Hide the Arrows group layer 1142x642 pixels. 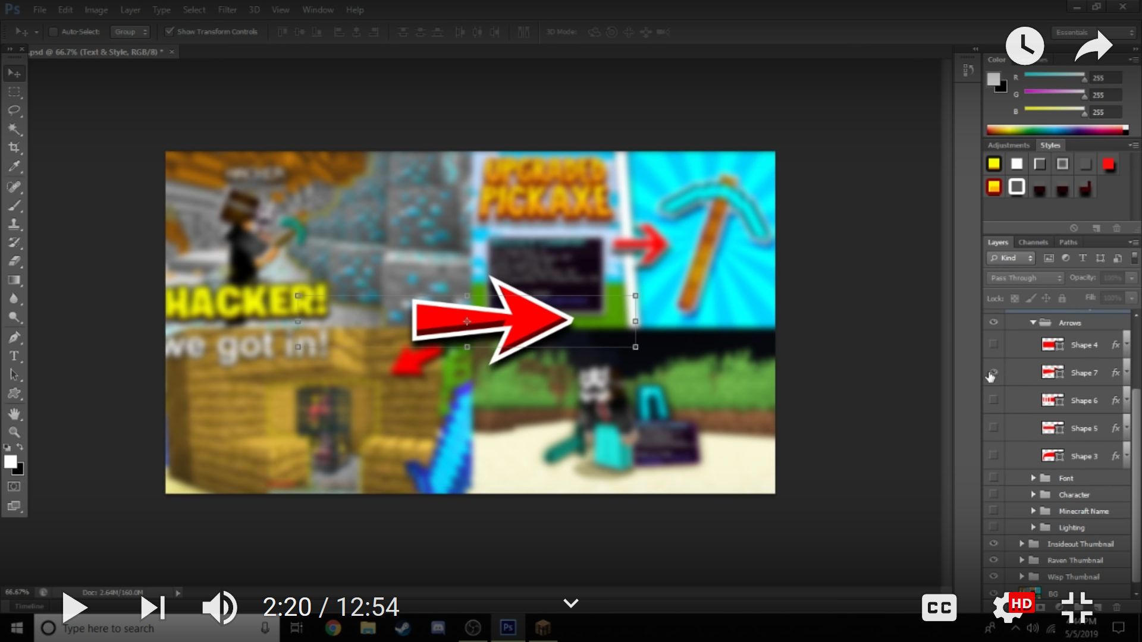click(x=993, y=322)
